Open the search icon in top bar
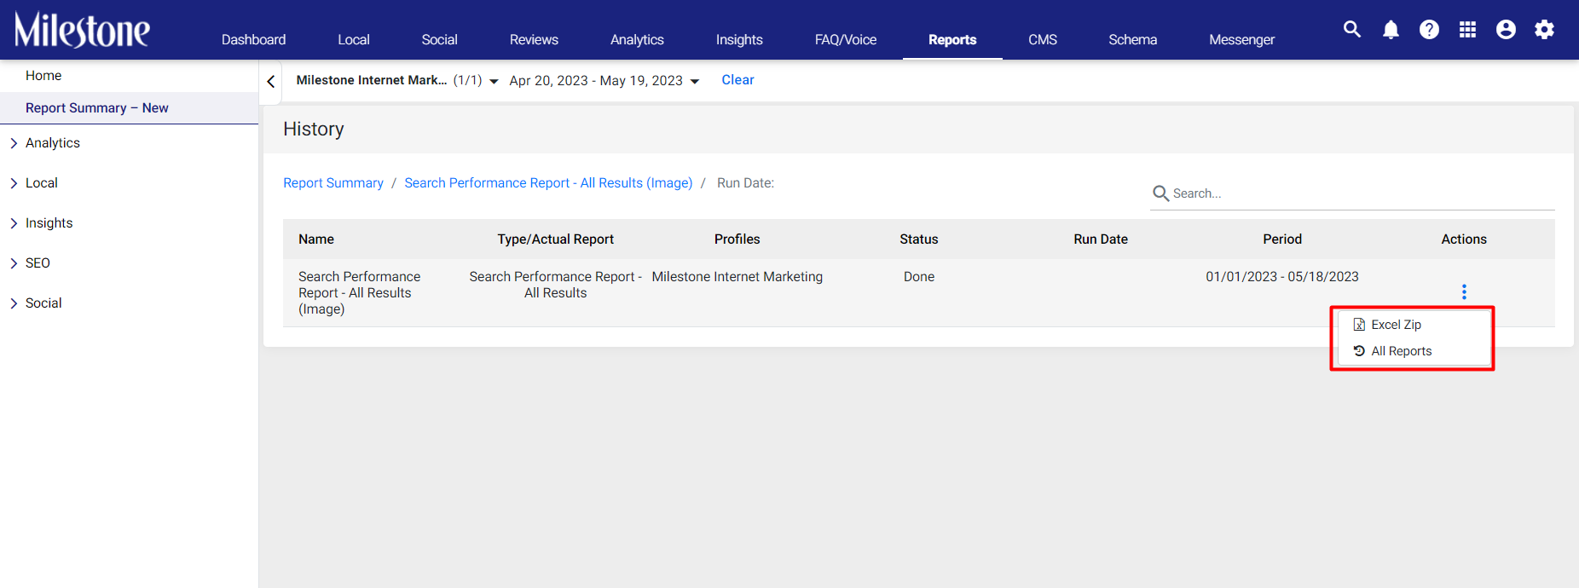The width and height of the screenshot is (1579, 588). 1352,29
